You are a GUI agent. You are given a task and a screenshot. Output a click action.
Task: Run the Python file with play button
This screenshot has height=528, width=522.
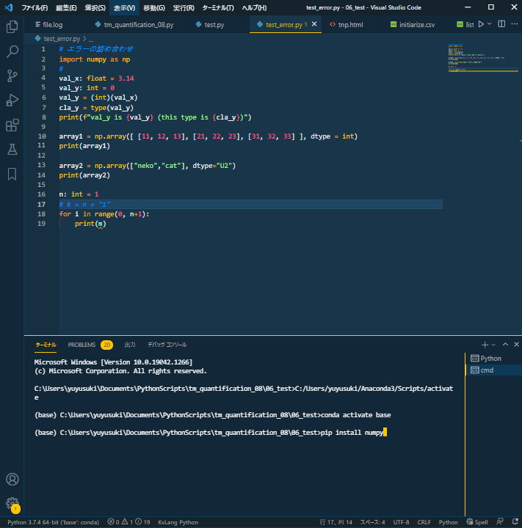coord(481,24)
